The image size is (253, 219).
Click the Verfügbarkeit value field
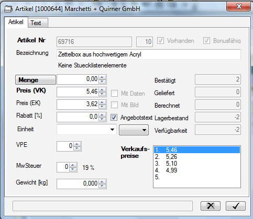tap(218, 130)
